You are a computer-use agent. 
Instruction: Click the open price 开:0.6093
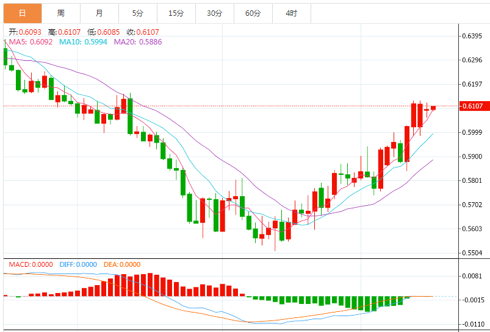[x=25, y=32]
